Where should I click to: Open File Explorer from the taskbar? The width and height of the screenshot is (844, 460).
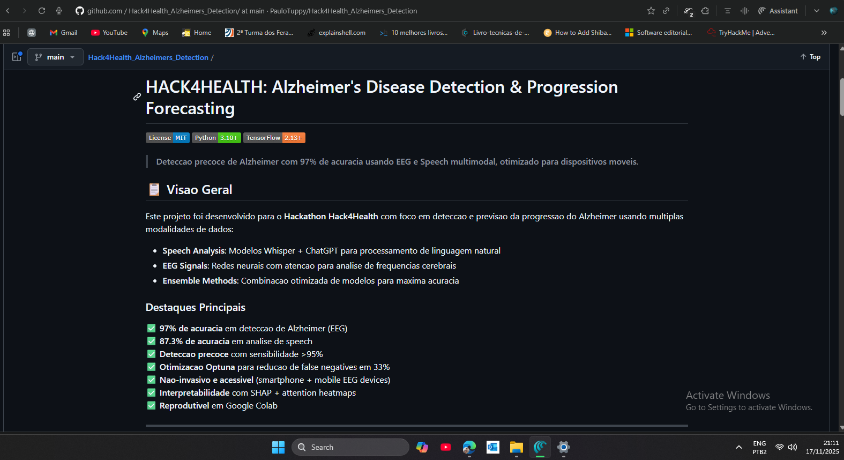pyautogui.click(x=517, y=447)
